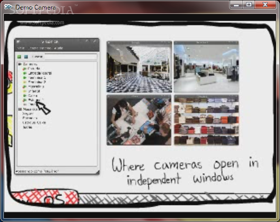This screenshot has width=280, height=222.
Task: Open the mall atrium checkered-floor camera feed
Action: coord(139,67)
